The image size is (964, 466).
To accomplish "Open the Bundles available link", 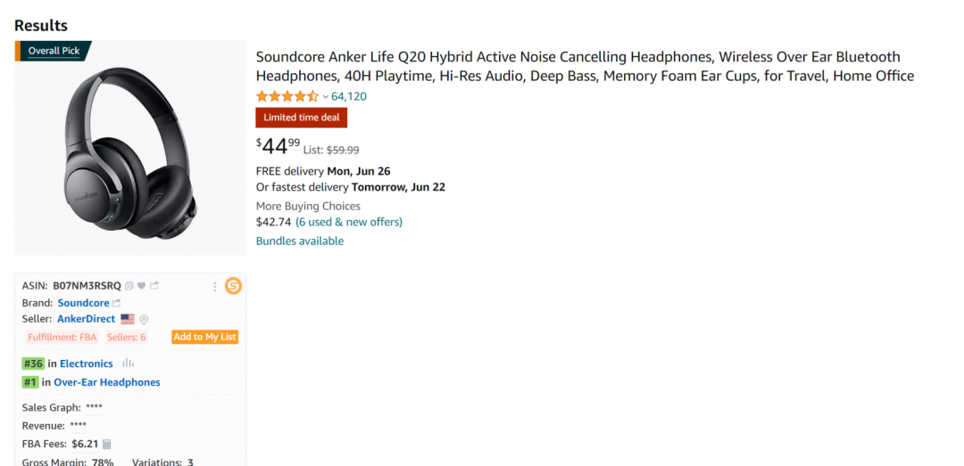I will click(300, 241).
